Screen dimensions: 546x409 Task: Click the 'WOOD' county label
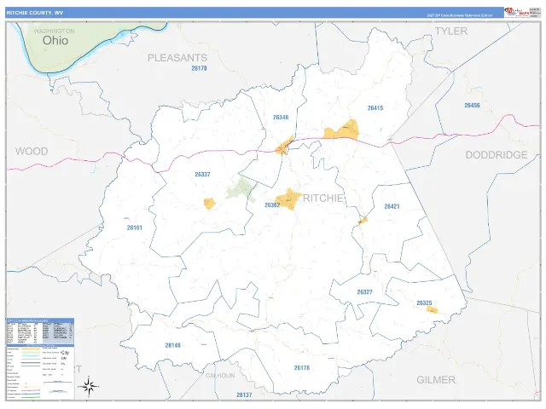32,152
